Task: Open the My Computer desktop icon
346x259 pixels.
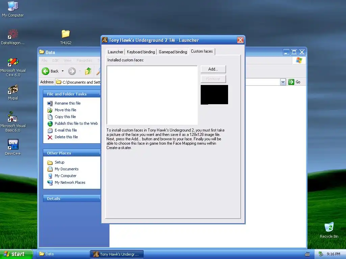Action: coord(13,9)
